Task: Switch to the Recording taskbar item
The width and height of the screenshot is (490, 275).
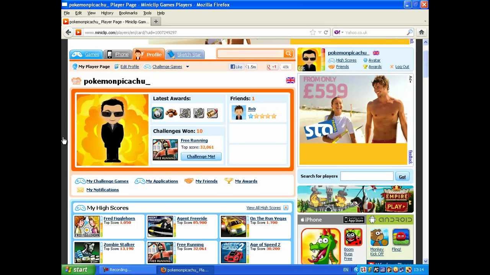Action: click(128, 270)
